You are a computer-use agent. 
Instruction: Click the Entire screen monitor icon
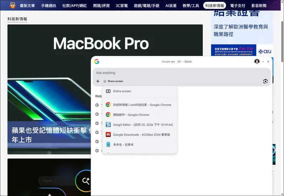pyautogui.click(x=108, y=91)
